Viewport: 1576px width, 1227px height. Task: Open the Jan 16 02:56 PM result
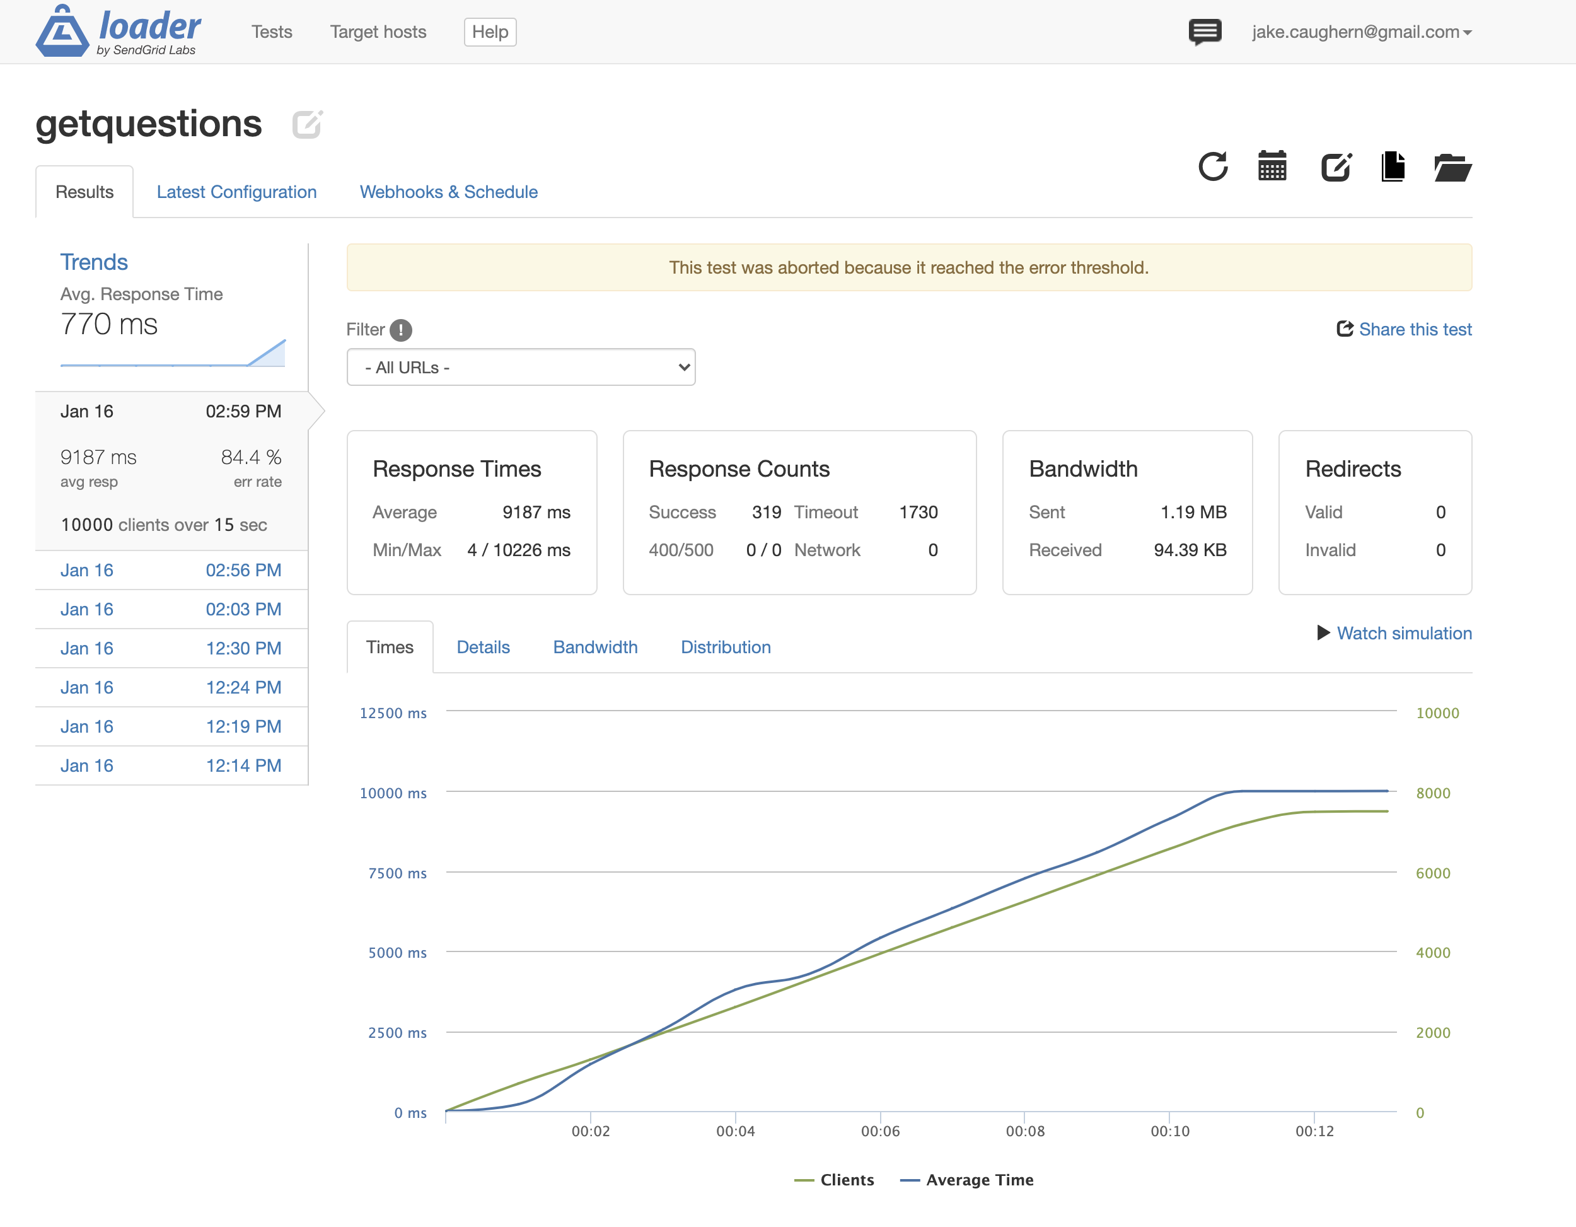tap(171, 570)
